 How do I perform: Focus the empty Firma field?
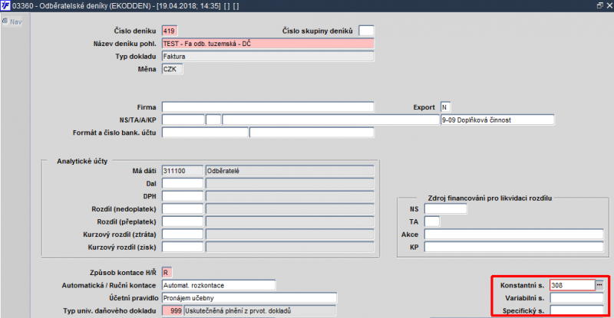coord(268,107)
